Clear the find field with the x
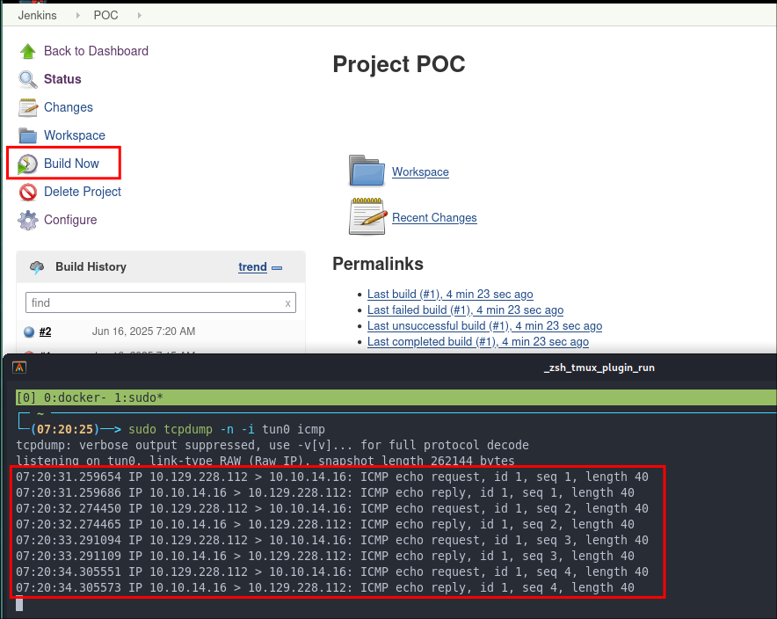Viewport: 777px width, 619px height. (288, 303)
